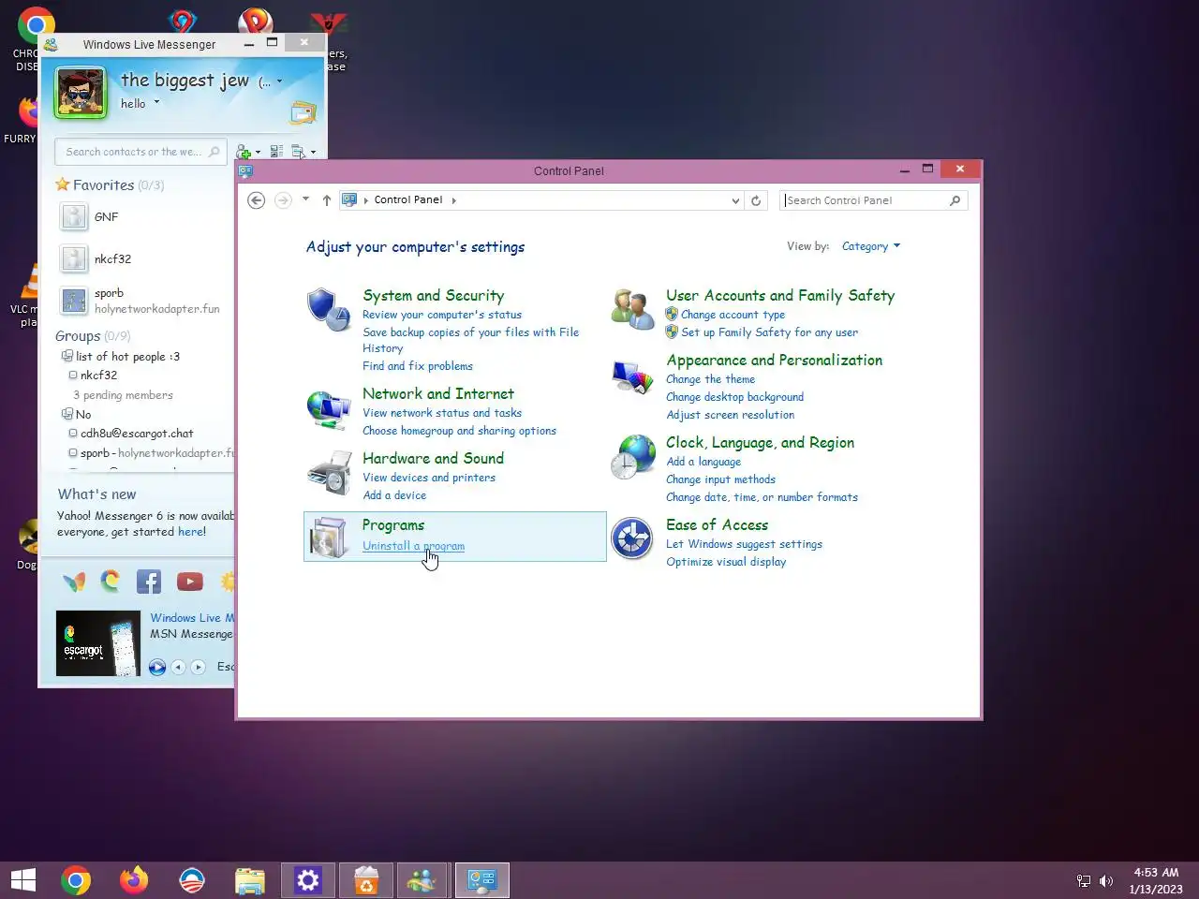Go to previous Messenger featured item
Screen dimensions: 1199x899
point(178,668)
